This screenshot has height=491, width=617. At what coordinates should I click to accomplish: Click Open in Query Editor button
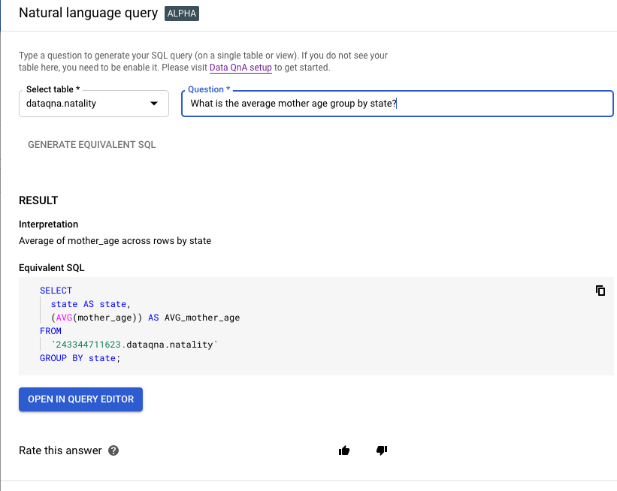tap(80, 399)
